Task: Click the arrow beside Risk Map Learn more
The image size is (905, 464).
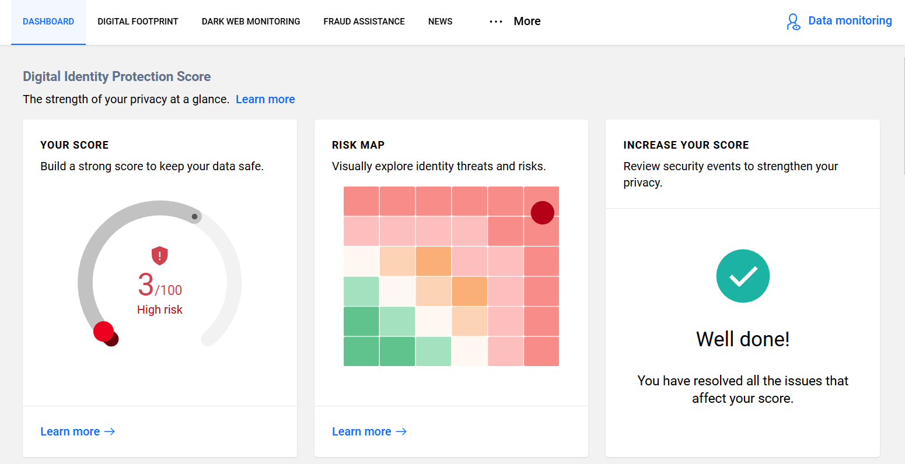Action: (401, 431)
